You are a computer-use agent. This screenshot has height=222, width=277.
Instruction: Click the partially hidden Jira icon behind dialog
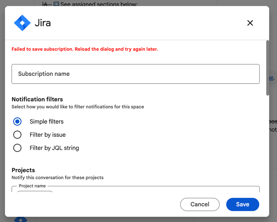[21, 219]
